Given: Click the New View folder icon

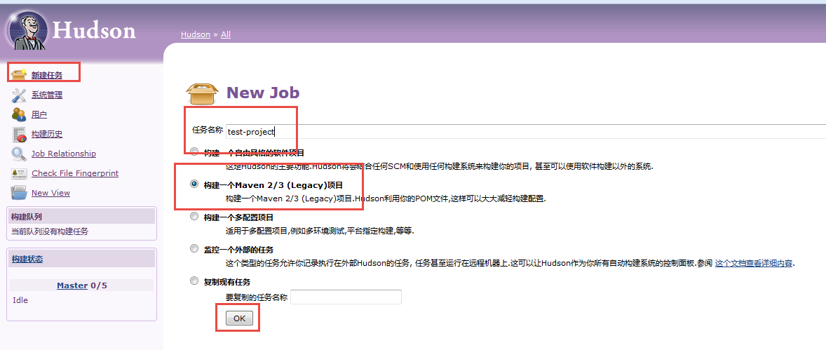Looking at the screenshot, I should 19,193.
